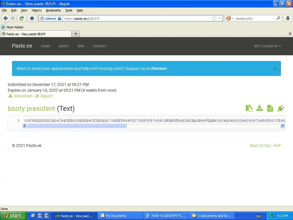Go to the HOME nav link
The height and width of the screenshot is (220, 293).
(45, 46)
